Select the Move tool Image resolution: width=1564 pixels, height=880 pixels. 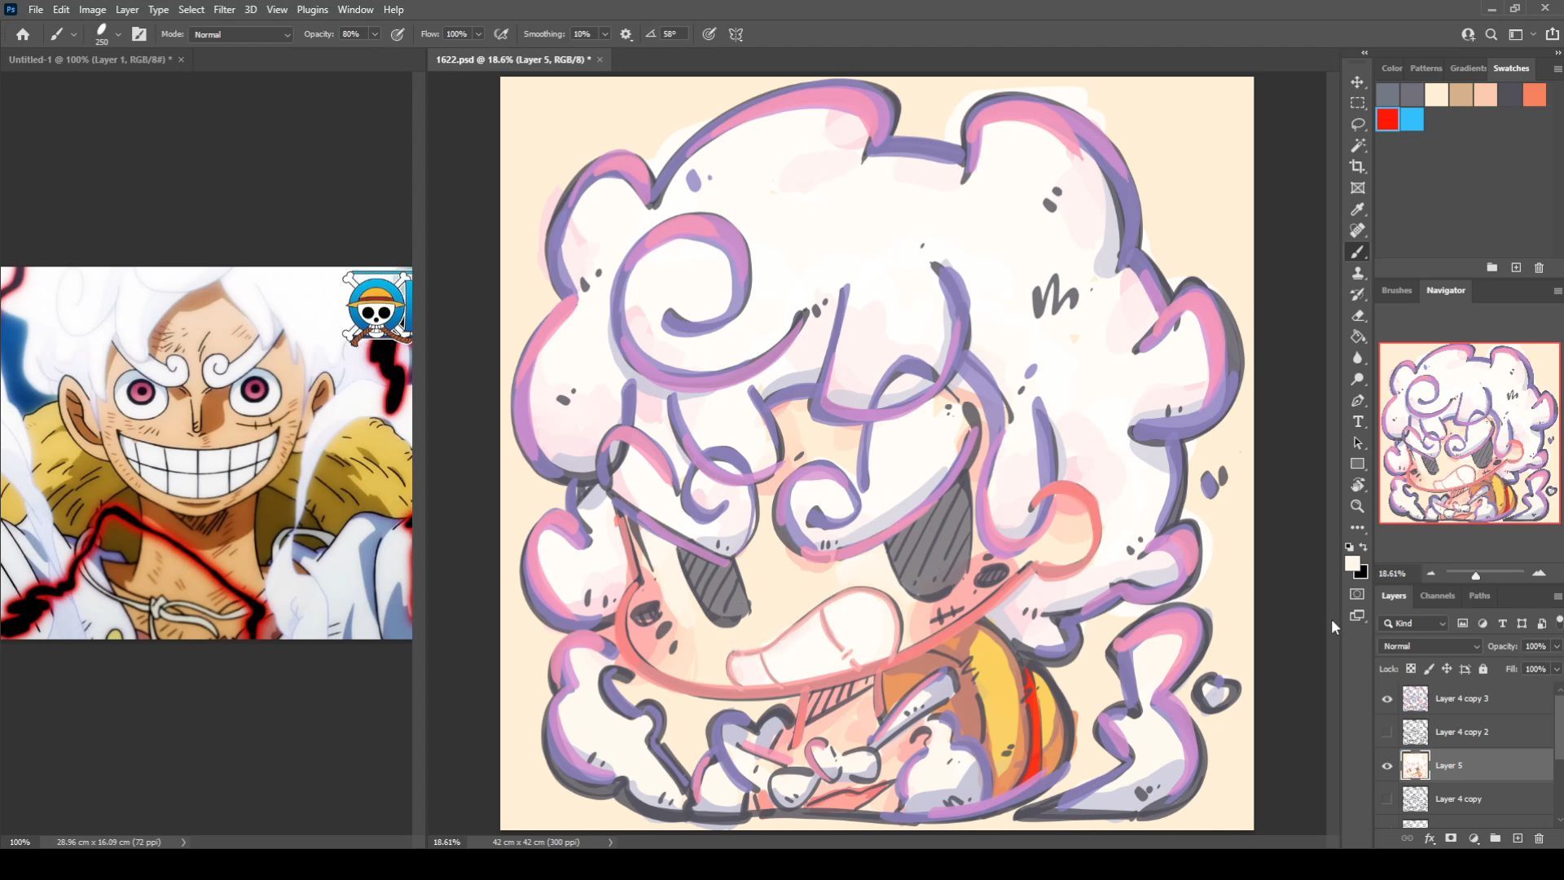tap(1358, 82)
